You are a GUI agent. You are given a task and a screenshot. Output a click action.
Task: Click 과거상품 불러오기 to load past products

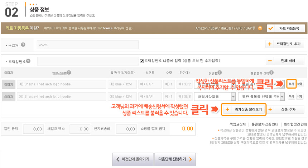244,109
